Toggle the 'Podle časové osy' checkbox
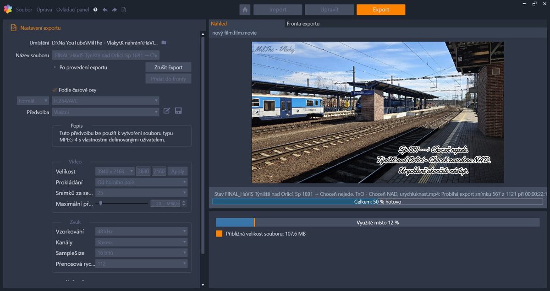Image resolution: width=550 pixels, height=291 pixels. [55, 90]
